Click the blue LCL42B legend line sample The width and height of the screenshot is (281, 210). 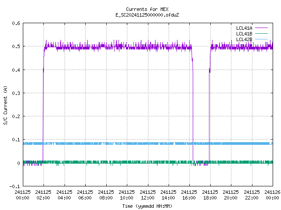[262, 39]
